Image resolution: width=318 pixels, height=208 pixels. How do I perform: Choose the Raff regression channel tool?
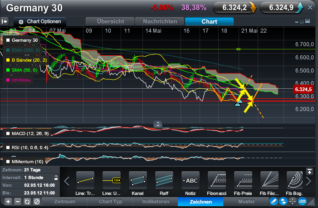click(x=164, y=180)
